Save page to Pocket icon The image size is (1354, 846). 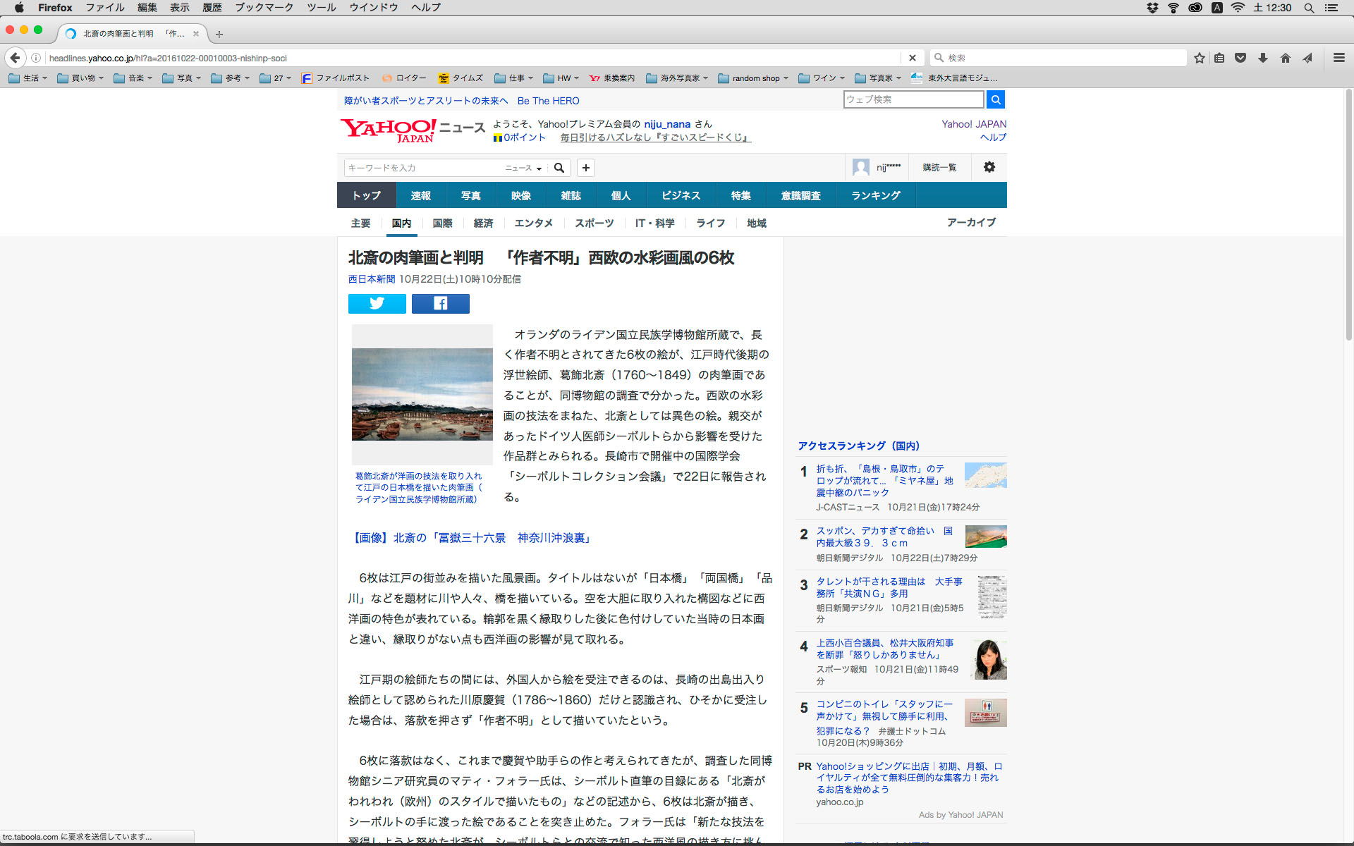pyautogui.click(x=1240, y=58)
